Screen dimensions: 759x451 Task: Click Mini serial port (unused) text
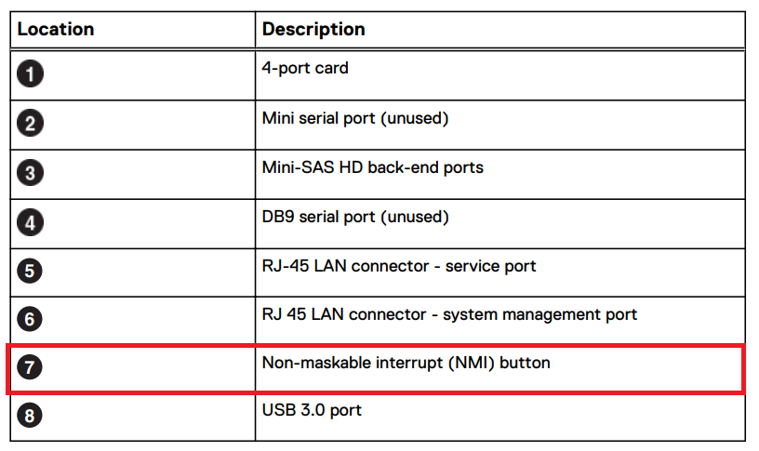point(355,118)
